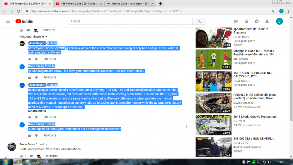Open Davide Cironi channel name
Screen dimensions: 293x165
pyautogui.click(x=241, y=103)
